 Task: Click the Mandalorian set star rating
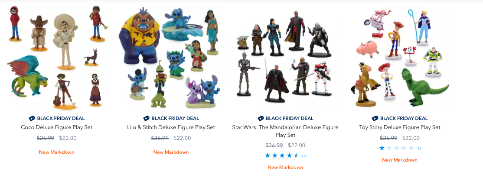(x=282, y=156)
